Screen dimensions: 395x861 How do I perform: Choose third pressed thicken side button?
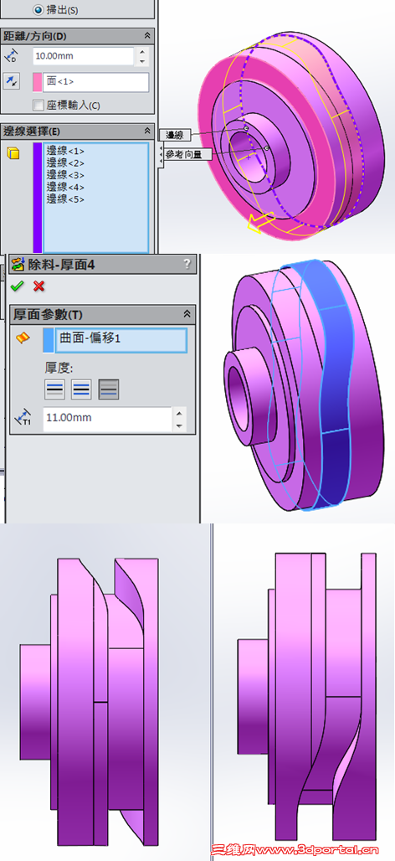point(109,389)
